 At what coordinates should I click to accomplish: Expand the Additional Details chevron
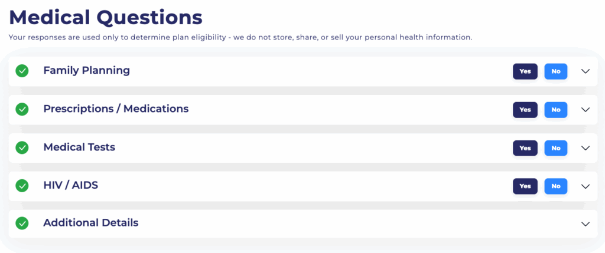(x=586, y=224)
